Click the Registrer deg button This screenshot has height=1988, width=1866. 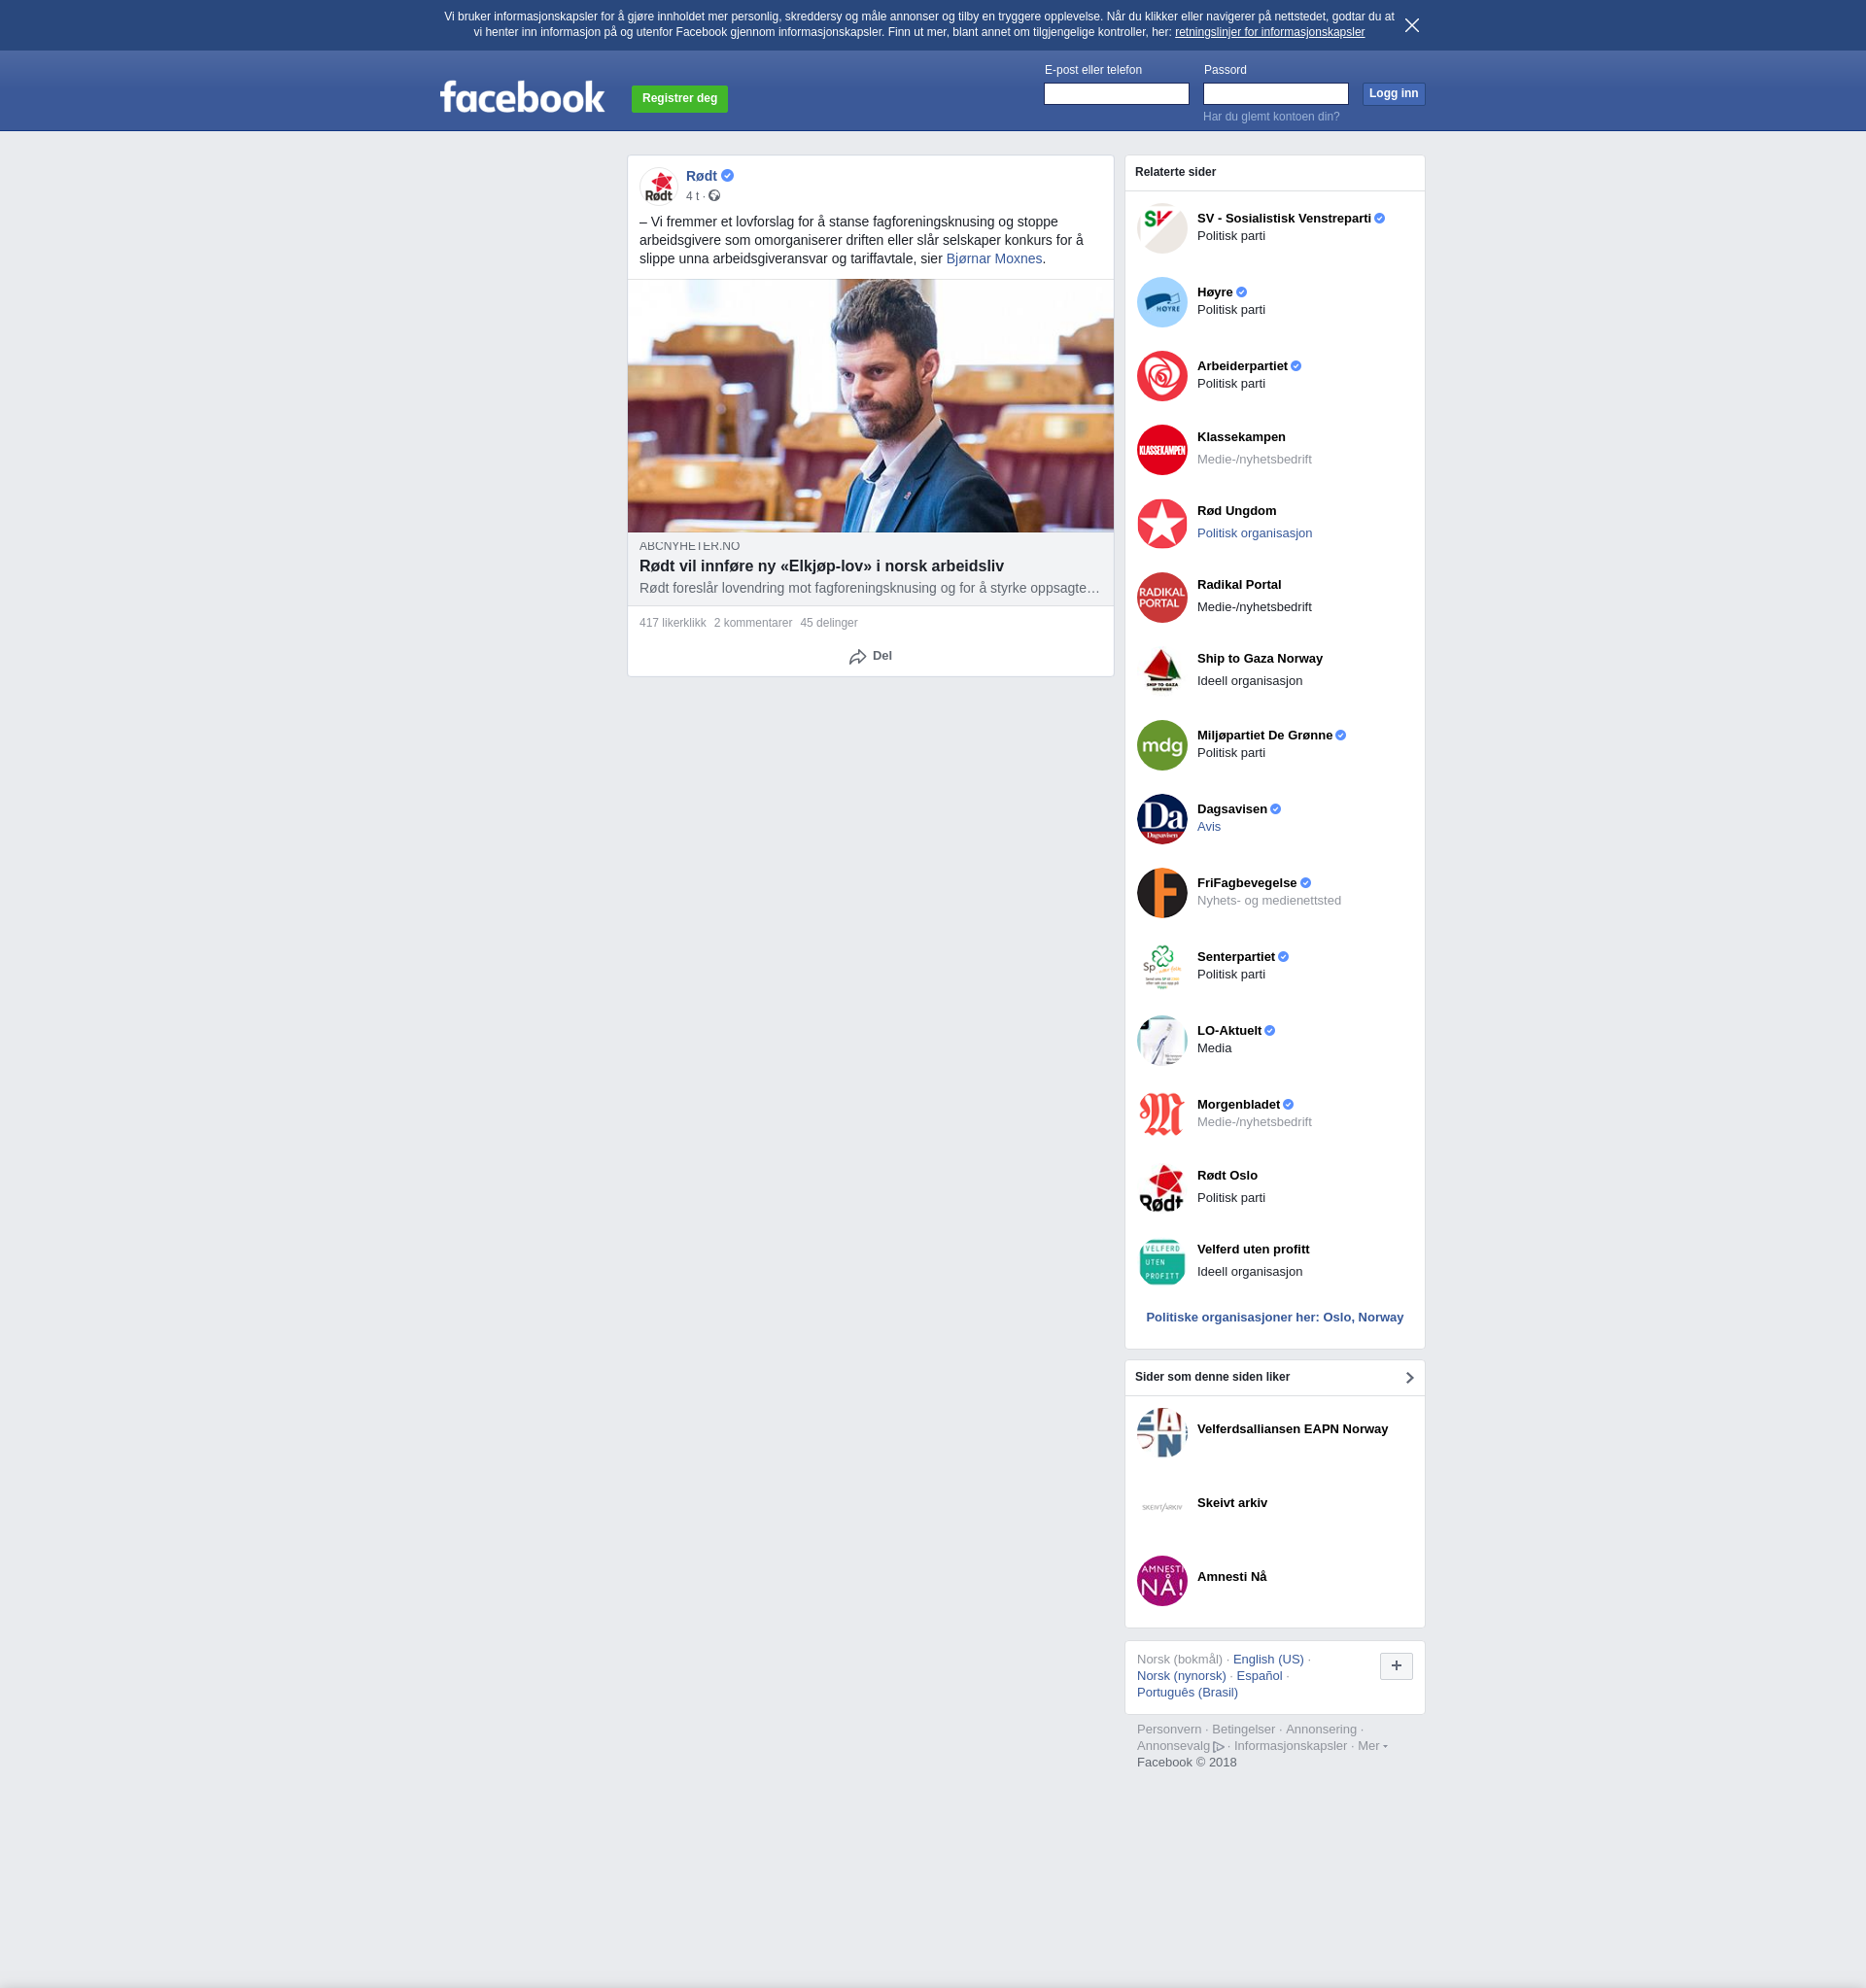pos(679,98)
